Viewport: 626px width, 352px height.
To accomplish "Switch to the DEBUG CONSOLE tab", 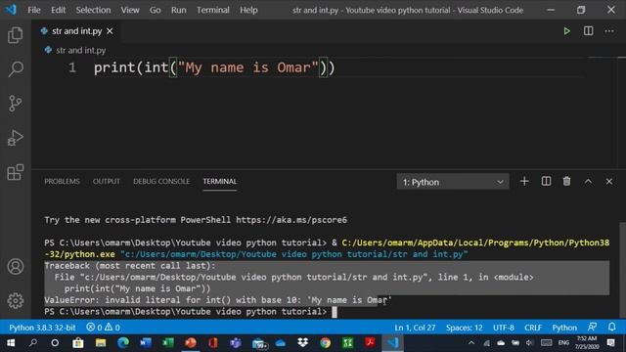I will pos(161,181).
